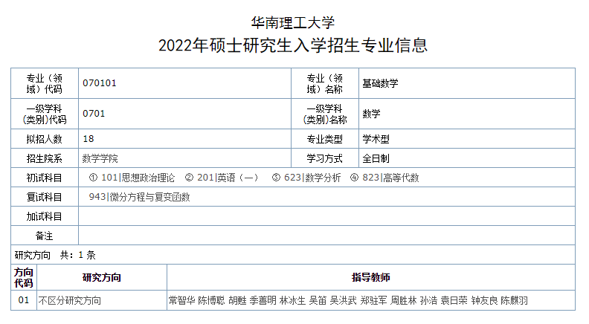
Task: Click the label 备注
Action: pos(45,236)
